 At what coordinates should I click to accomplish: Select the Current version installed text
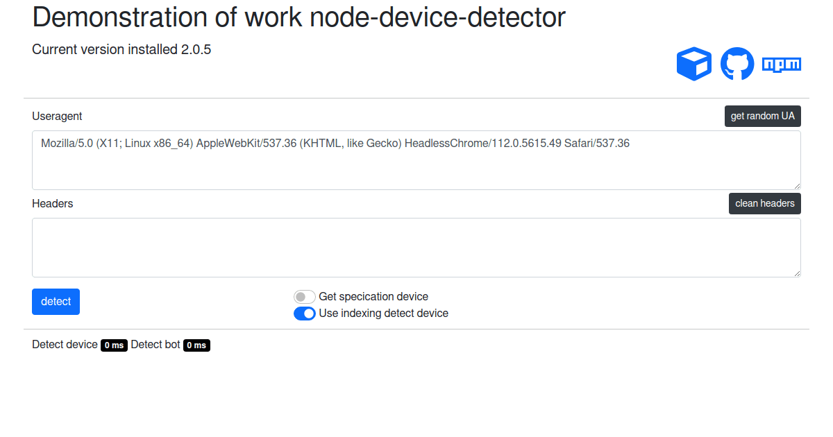point(121,49)
